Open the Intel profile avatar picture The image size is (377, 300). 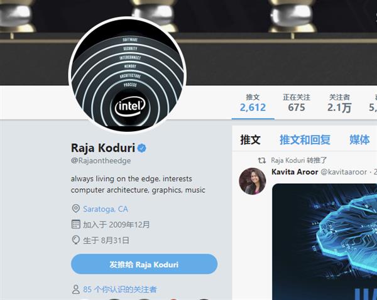[x=128, y=75]
